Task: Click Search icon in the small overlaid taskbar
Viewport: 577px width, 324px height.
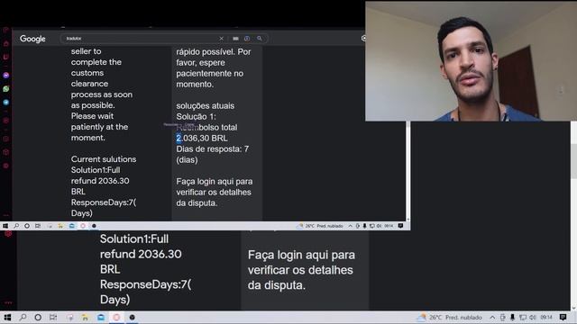Action: (16, 226)
